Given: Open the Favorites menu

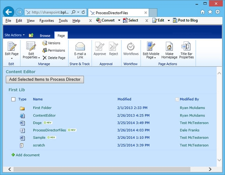Looking at the screenshot, I should 46,21.
